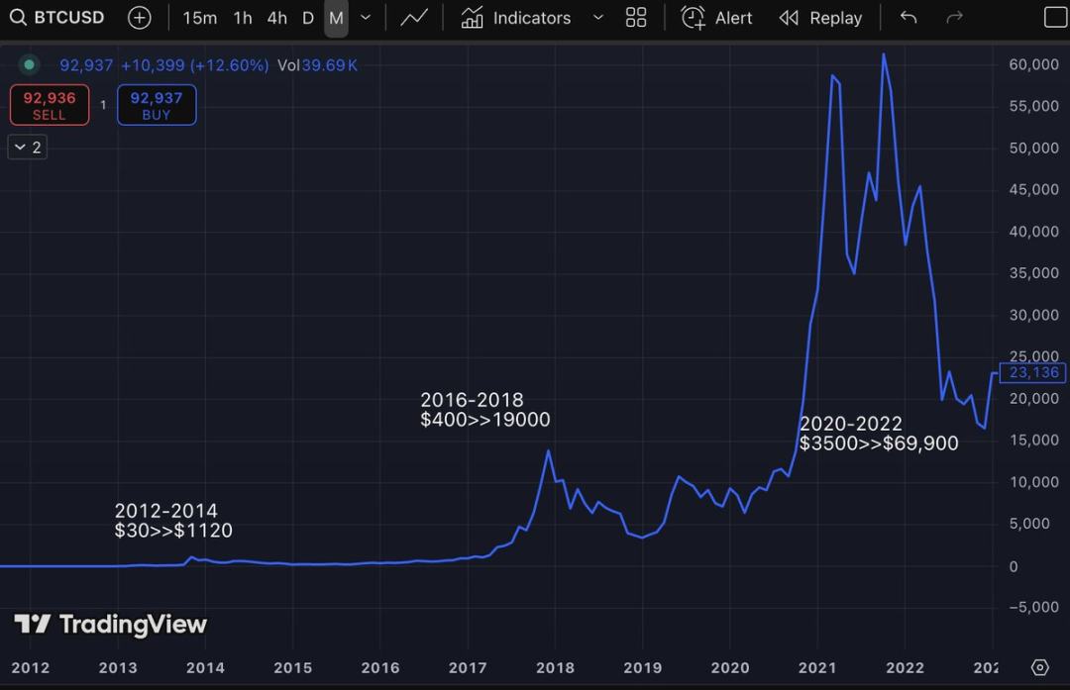Click the 23,136 price label on axis

tap(1033, 373)
